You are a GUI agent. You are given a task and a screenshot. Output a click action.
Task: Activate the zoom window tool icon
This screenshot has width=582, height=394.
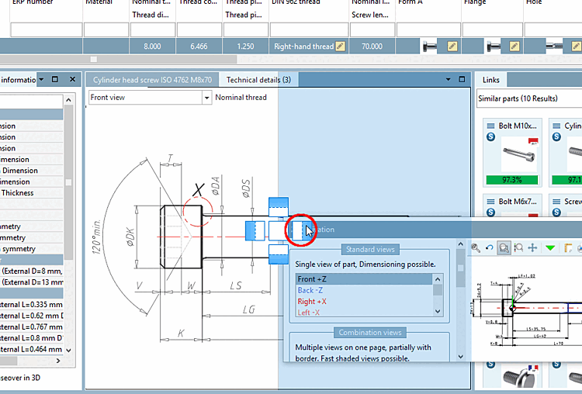pos(504,247)
